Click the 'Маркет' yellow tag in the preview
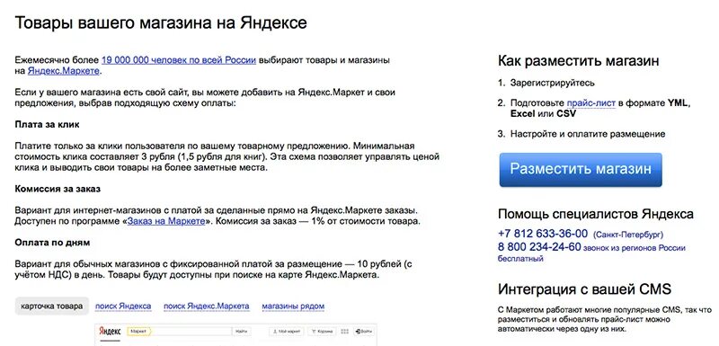 [x=139, y=332]
